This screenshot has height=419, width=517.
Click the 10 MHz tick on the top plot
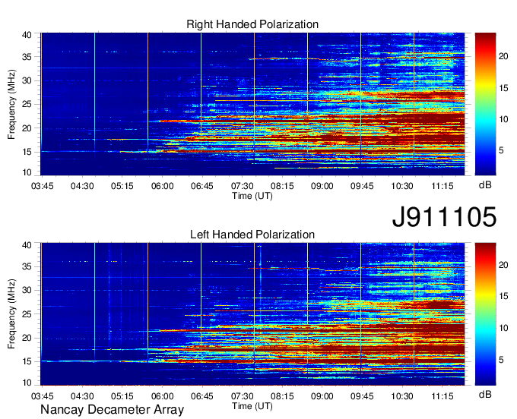click(27, 172)
